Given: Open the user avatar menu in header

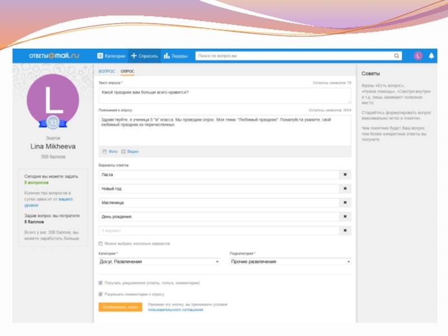Looking at the screenshot, I should (x=418, y=56).
